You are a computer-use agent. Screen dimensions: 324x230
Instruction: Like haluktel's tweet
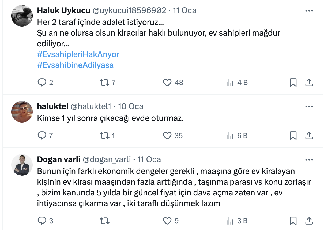click(x=167, y=136)
